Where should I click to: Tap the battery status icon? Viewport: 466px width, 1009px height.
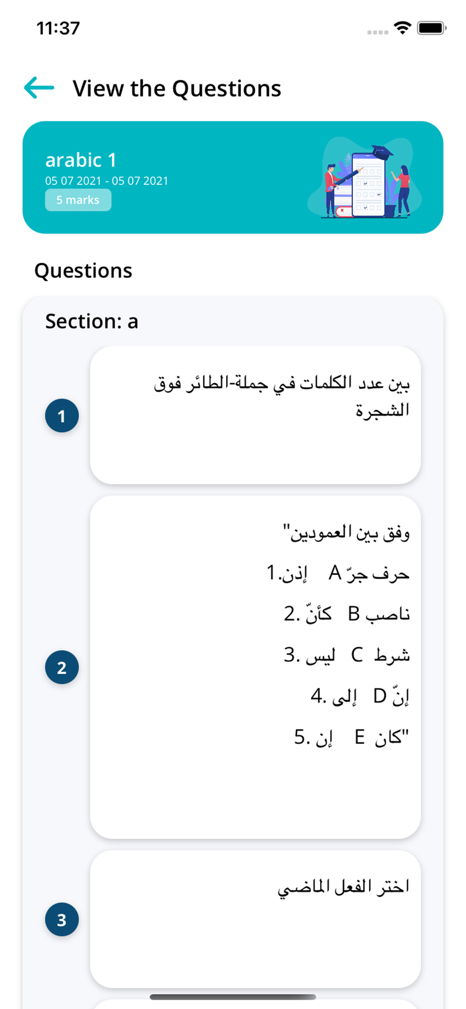[x=431, y=28]
